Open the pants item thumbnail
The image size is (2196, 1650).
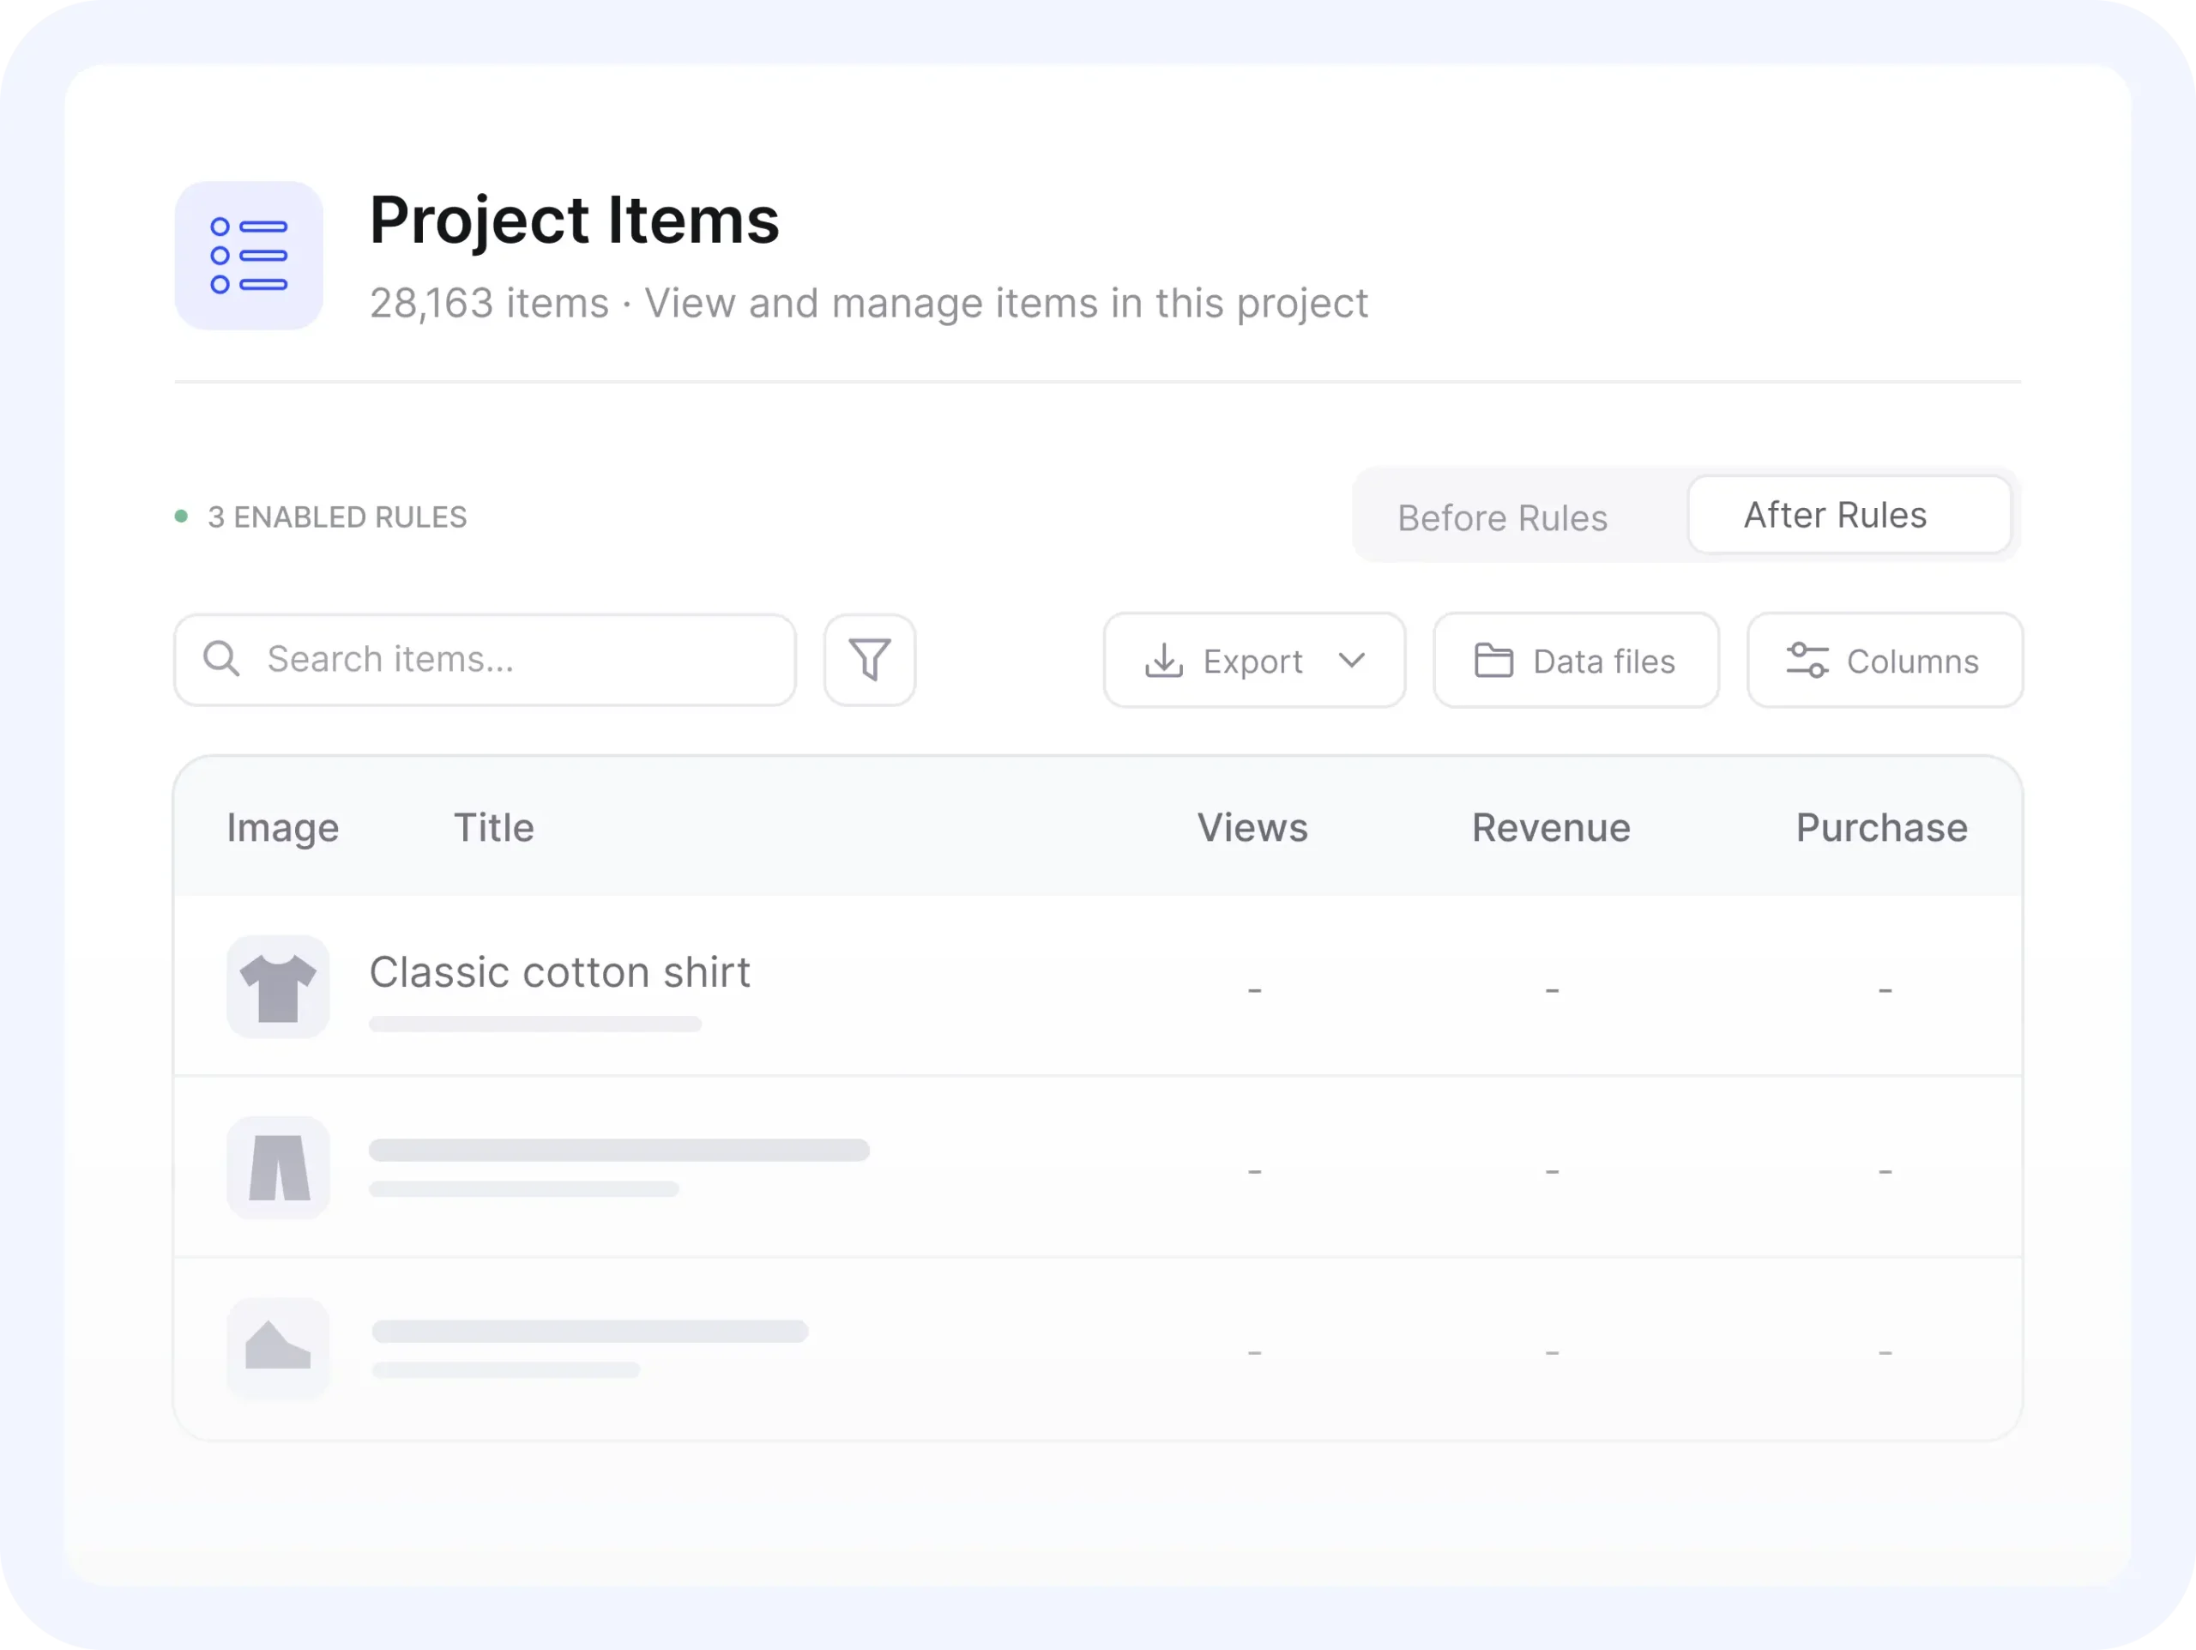click(x=278, y=1168)
